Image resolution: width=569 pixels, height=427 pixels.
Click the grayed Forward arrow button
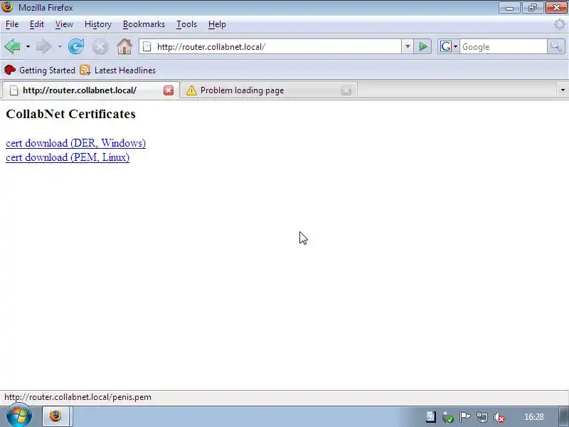pyautogui.click(x=44, y=46)
